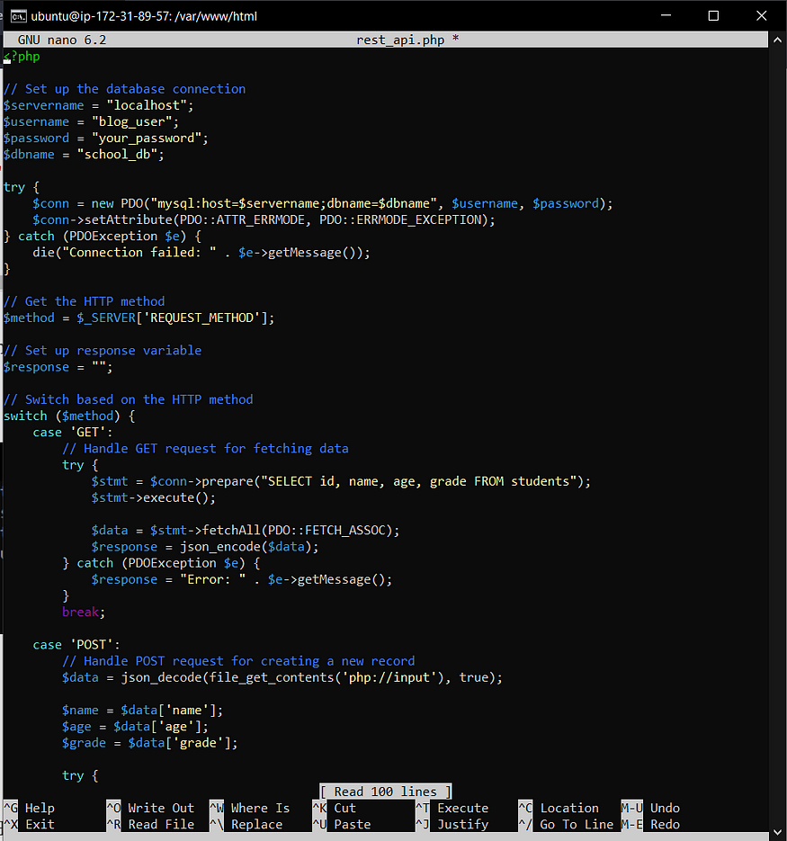This screenshot has width=787, height=841.
Task: Click Replace in the bottom shortcut bar
Action: coord(259,824)
